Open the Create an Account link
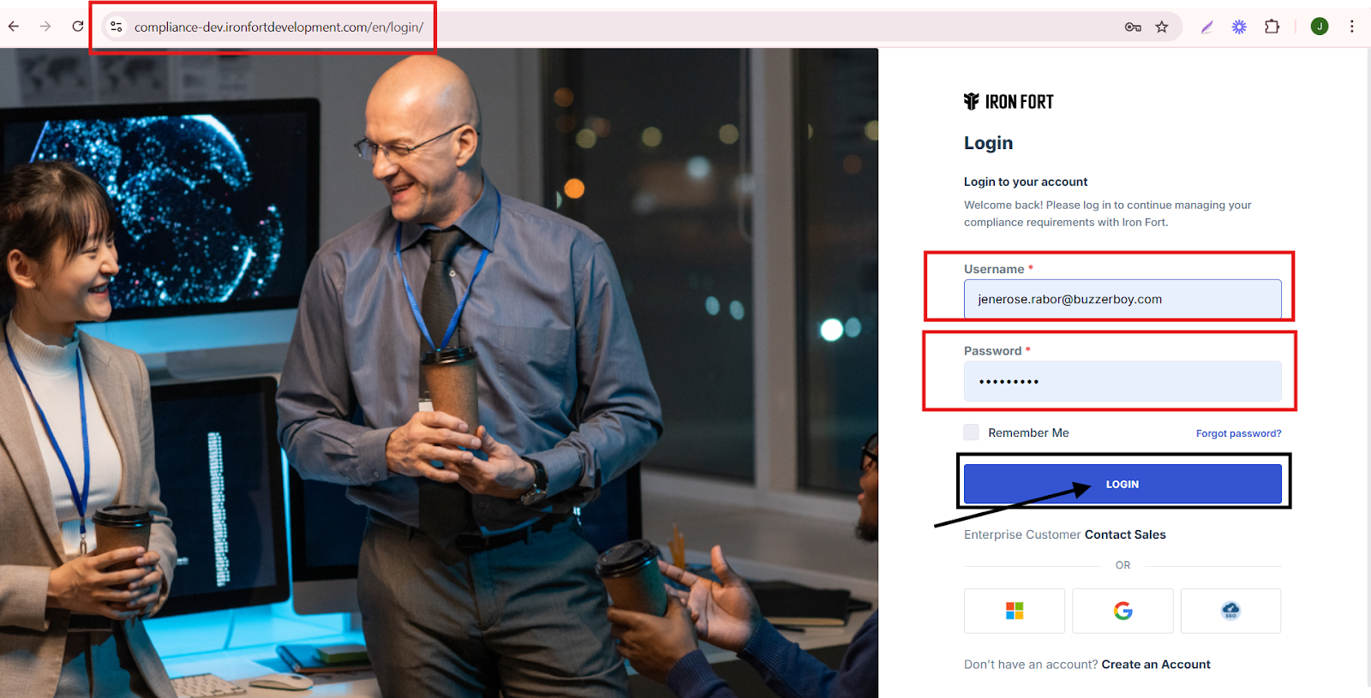This screenshot has height=698, width=1371. pos(1156,665)
